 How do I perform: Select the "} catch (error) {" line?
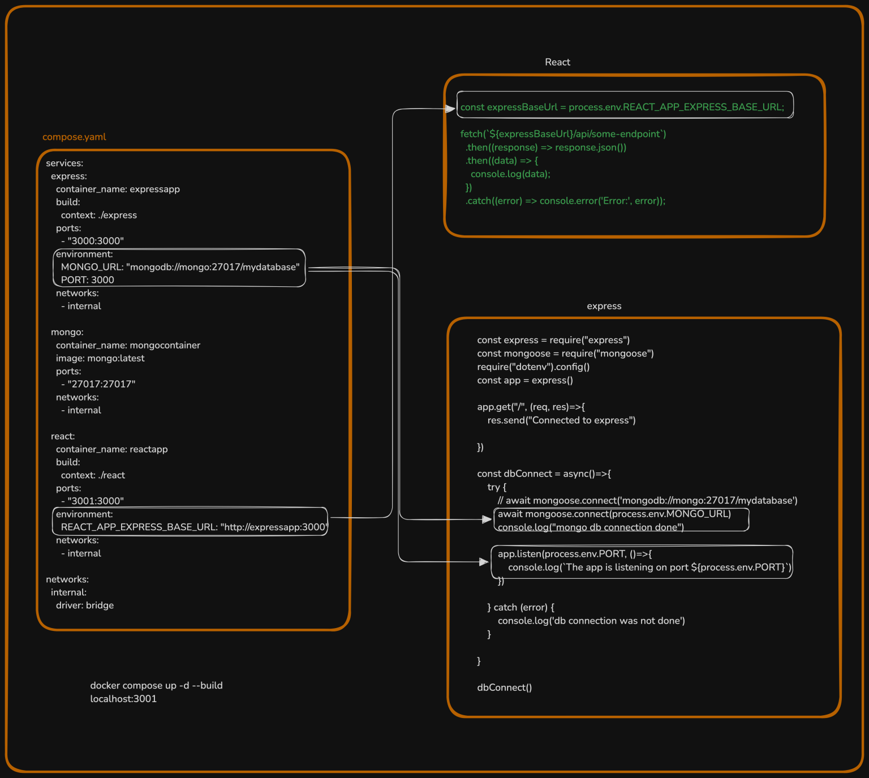click(520, 607)
